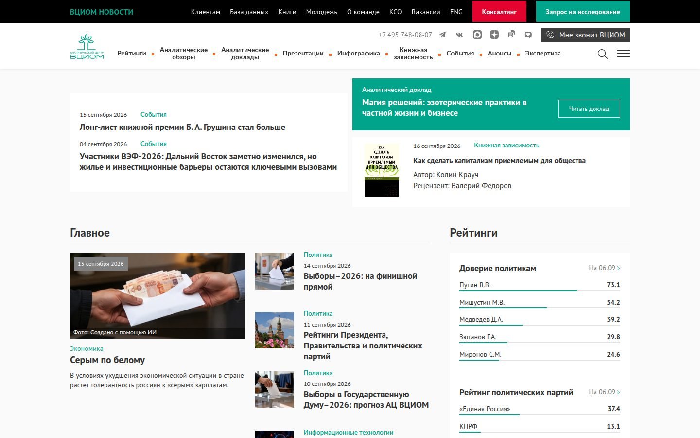This screenshot has height=438, width=700.
Task: Open the КСО top link
Action: click(x=396, y=12)
